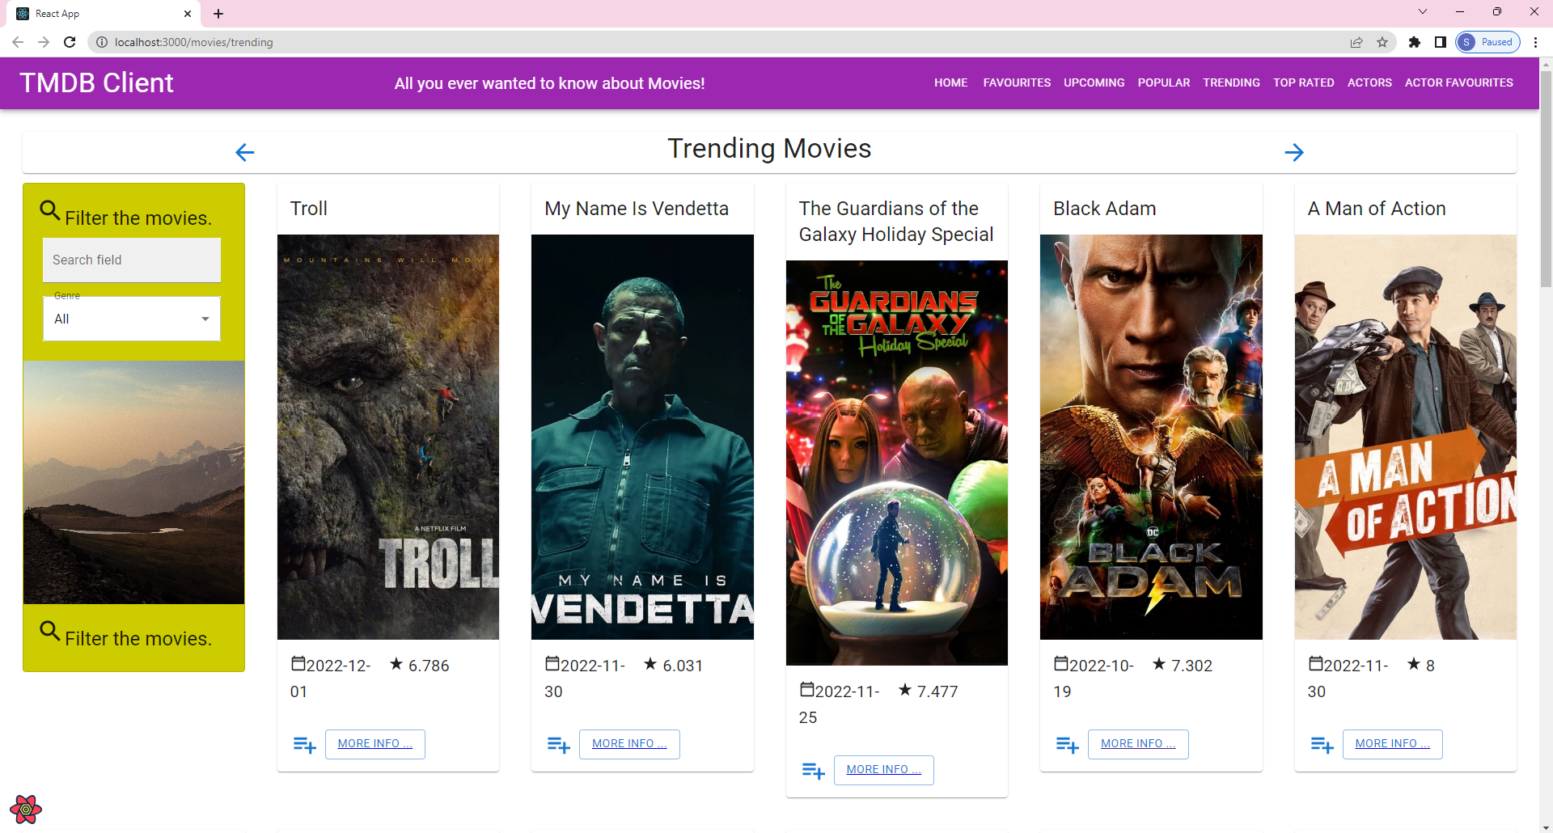Click the 7.477 rating value

click(x=937, y=691)
